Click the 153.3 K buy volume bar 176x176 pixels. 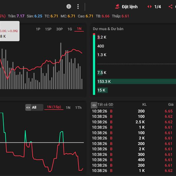(x=135, y=81)
